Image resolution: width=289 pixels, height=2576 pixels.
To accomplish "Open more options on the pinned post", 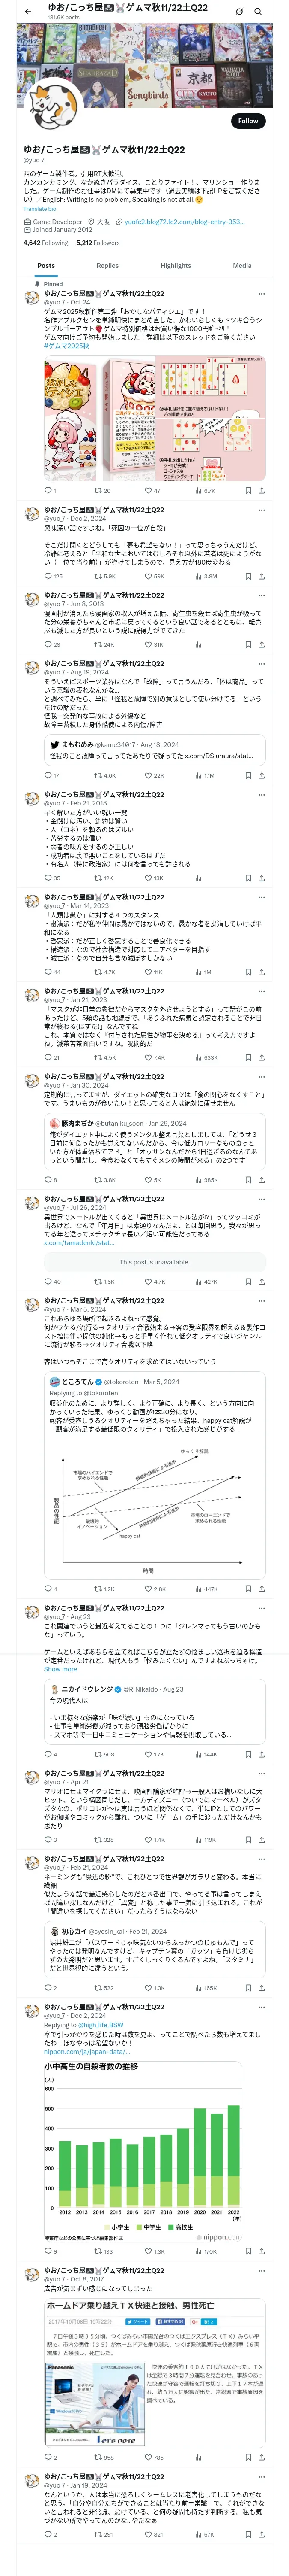I will [x=261, y=294].
